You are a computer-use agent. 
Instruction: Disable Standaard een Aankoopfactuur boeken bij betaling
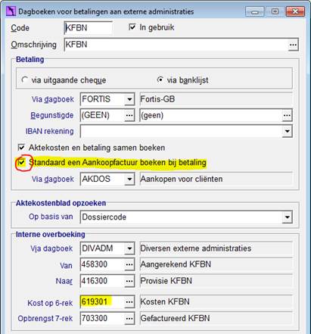[22, 162]
